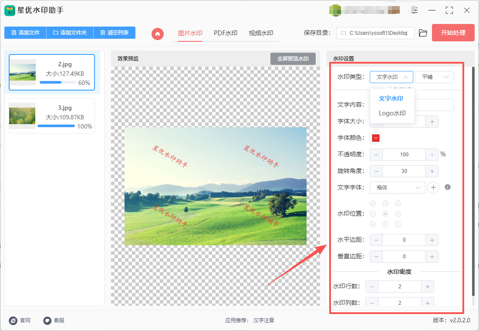This screenshot has width=479, height=331.
Task: Choose 文字水印 in the dropdown list
Action: click(x=391, y=98)
